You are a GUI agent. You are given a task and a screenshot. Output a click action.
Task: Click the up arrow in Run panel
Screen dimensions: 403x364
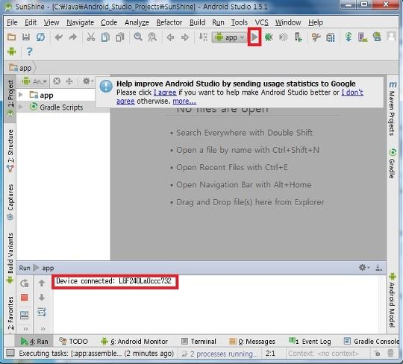click(x=42, y=283)
